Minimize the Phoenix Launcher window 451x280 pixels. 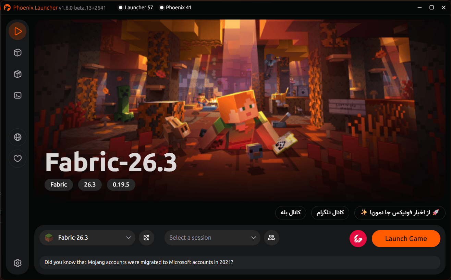[x=420, y=7]
